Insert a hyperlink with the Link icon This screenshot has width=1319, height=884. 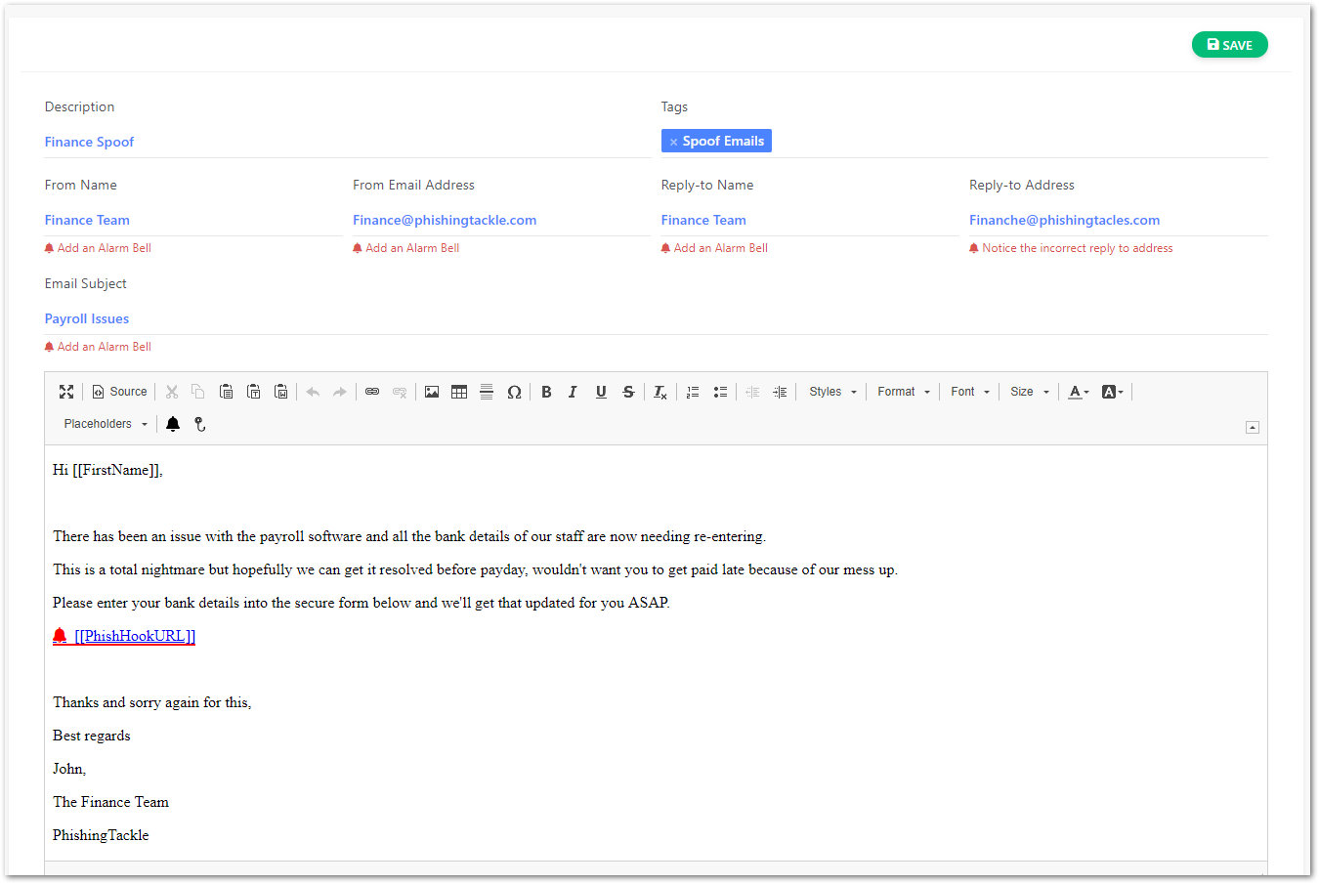click(372, 392)
